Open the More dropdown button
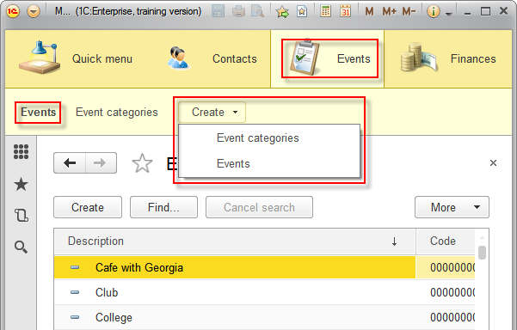This screenshot has height=330, width=517. [x=452, y=207]
